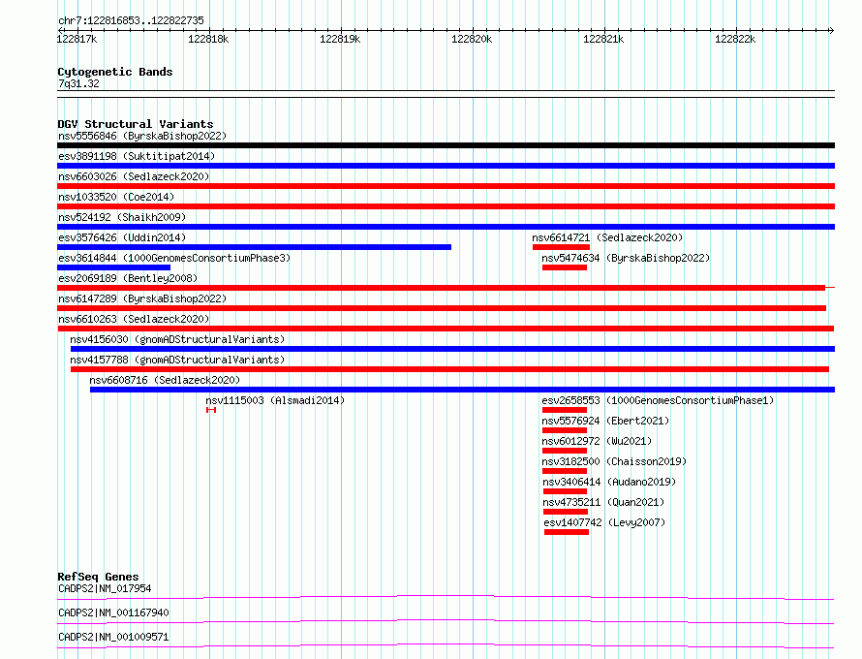Open CADPS2|NM_001009571 gene label
The width and height of the screenshot is (862, 659).
coord(113,637)
